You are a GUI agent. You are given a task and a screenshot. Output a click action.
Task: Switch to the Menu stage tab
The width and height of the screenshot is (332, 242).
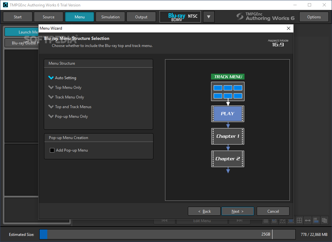click(79, 17)
